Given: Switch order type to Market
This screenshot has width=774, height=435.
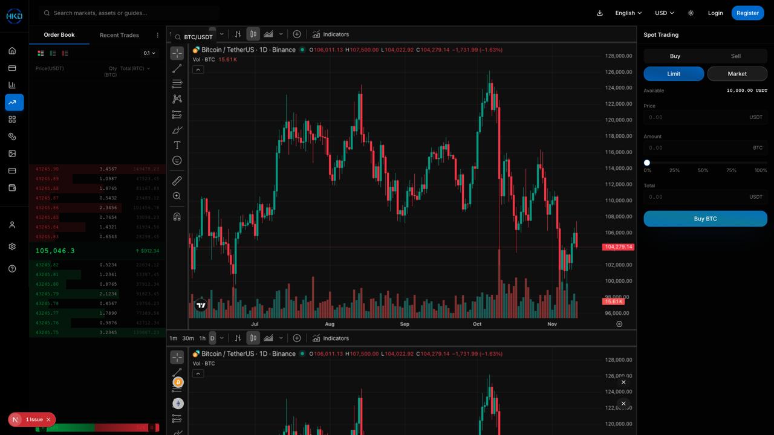Looking at the screenshot, I should [x=737, y=74].
